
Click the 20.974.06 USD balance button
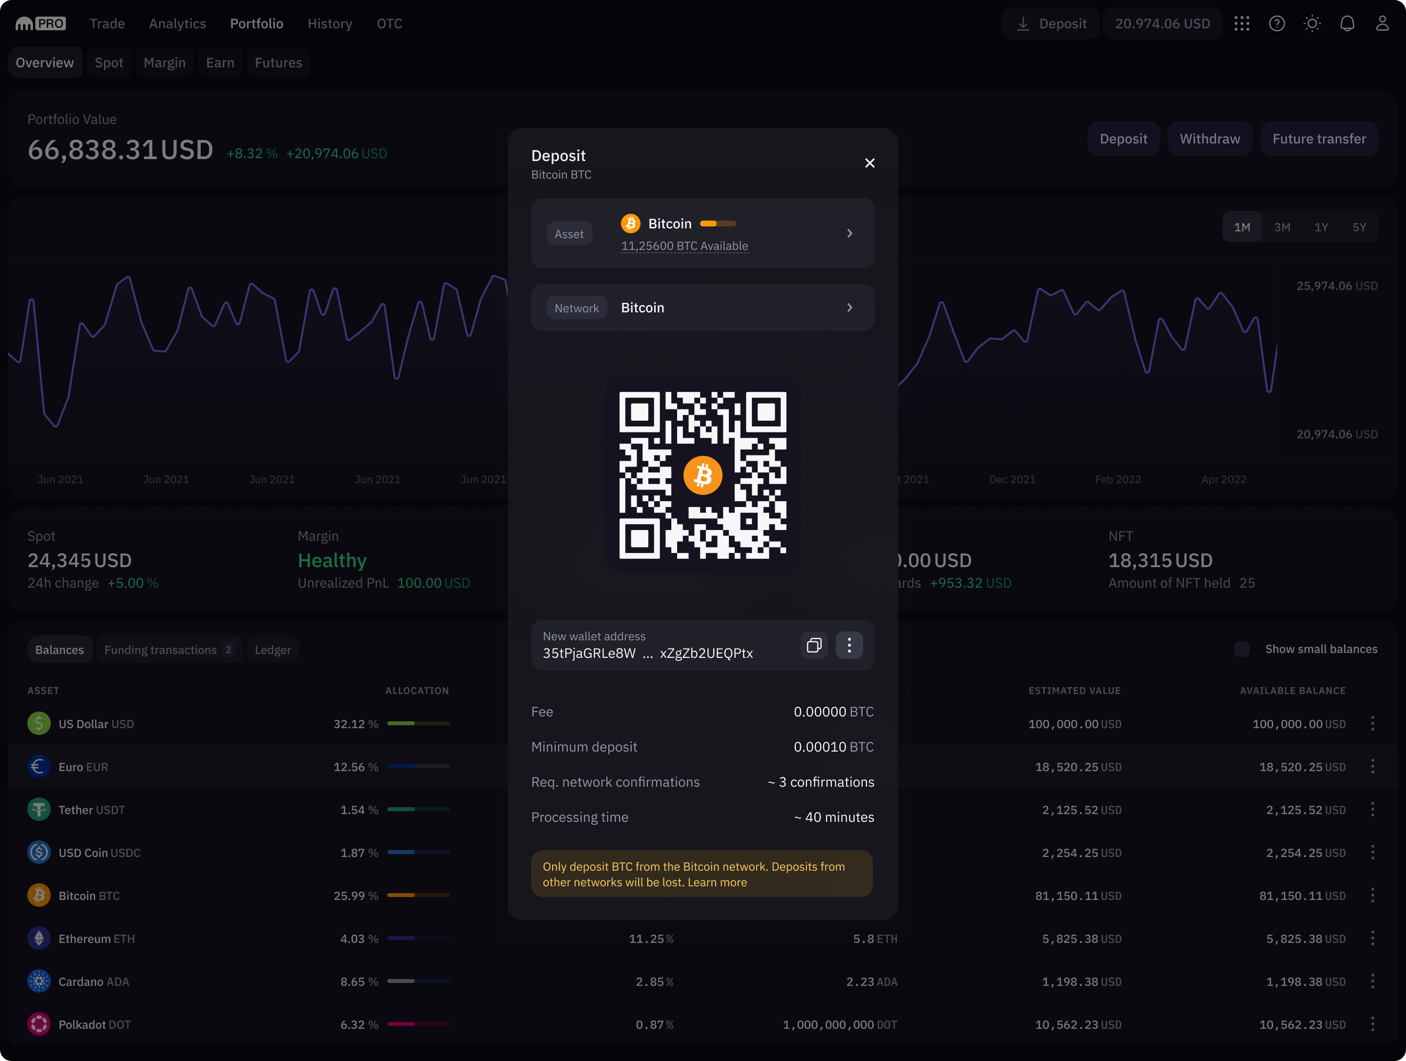pyautogui.click(x=1162, y=23)
